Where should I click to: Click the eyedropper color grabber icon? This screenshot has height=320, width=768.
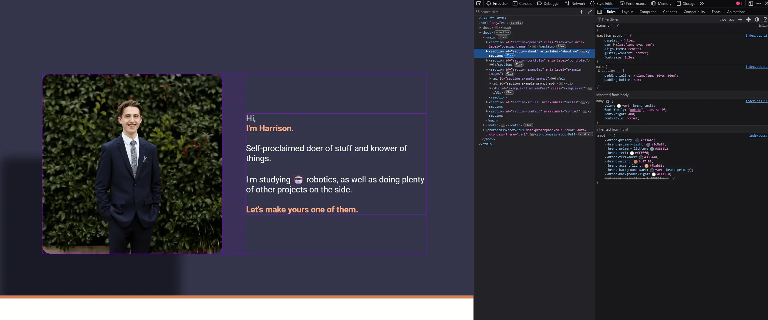tap(590, 12)
